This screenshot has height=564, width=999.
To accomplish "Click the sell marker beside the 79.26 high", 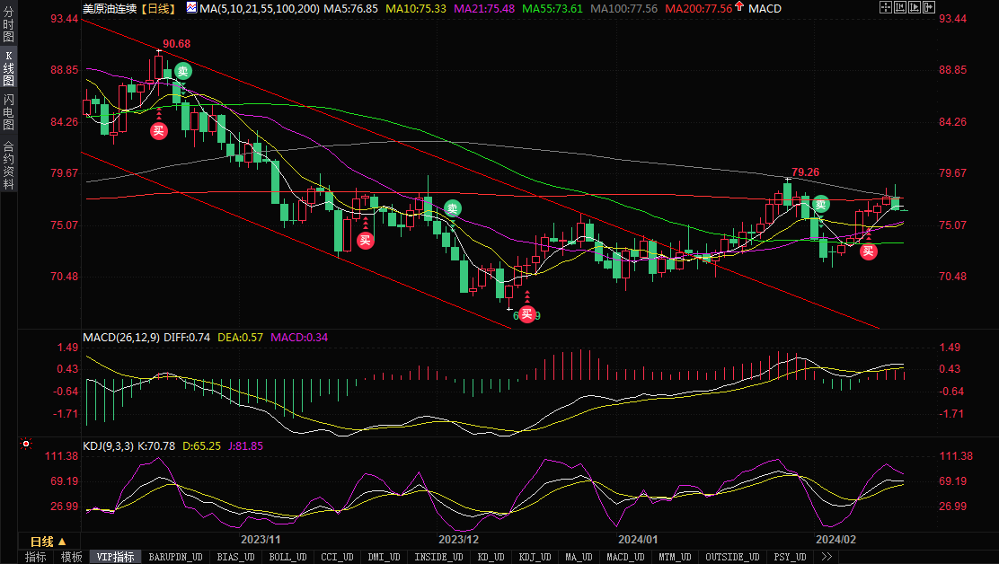I will click(820, 205).
